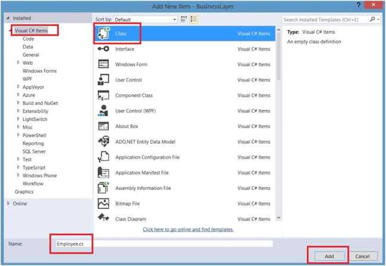Select the Data category
386x266 pixels.
point(27,46)
